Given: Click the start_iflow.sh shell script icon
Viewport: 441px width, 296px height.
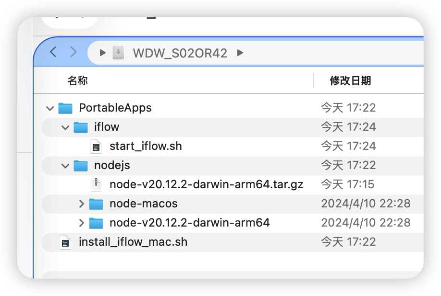Looking at the screenshot, I should tap(96, 146).
